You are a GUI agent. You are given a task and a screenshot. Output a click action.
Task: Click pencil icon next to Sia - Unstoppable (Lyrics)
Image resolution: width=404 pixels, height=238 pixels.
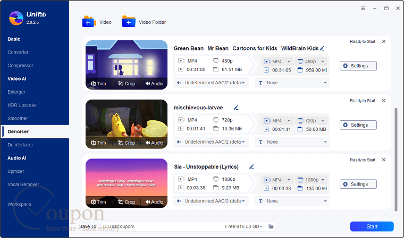[252, 167]
